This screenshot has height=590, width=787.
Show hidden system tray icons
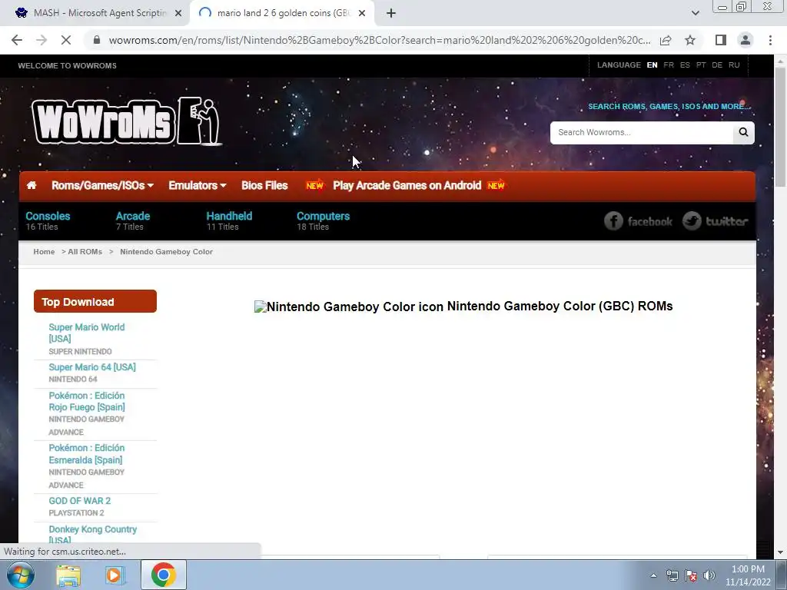point(653,575)
